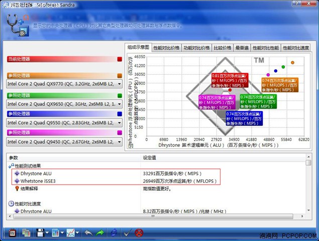Screen dimensions: 319x241
Task: Click the copy results icon in bottom toolbar
Action: pyautogui.click(x=26, y=233)
